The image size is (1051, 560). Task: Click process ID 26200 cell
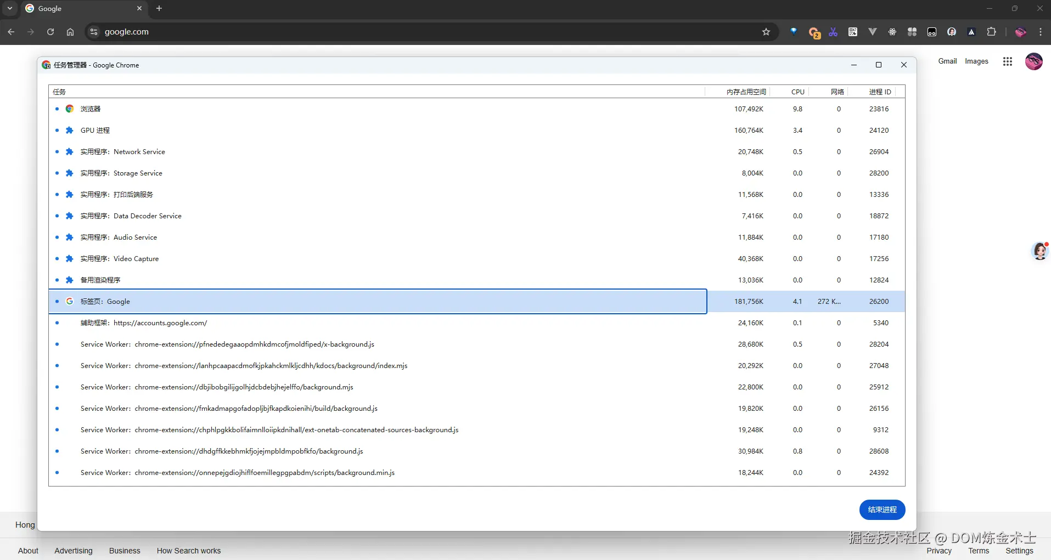coord(879,301)
